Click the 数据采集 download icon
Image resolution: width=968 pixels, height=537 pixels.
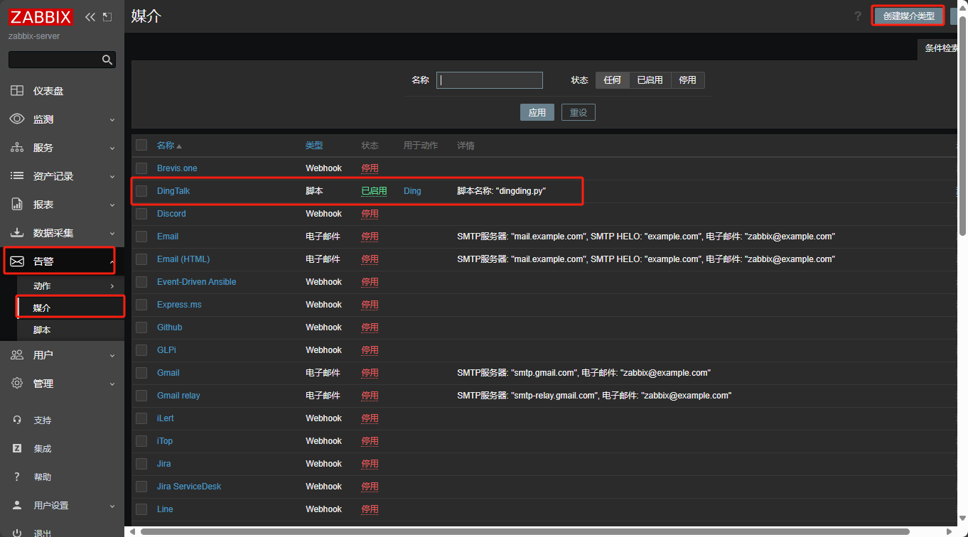(x=17, y=233)
